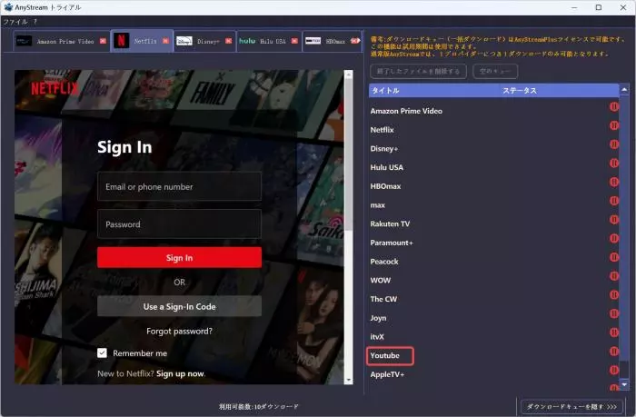Image resolution: width=636 pixels, height=417 pixels.
Task: Click the red status icon in HBOmax row
Action: [x=614, y=182]
